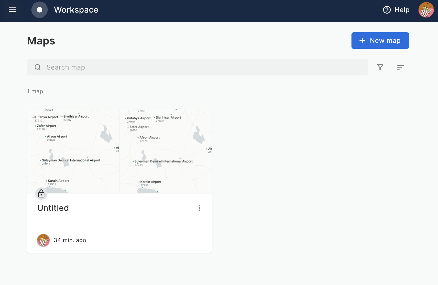The height and width of the screenshot is (285, 438).
Task: Click the Workspace circle logo
Action: pos(40,10)
